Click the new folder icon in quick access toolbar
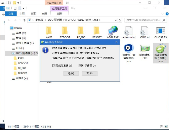This screenshot has height=130, width=169. (x=20, y=8)
